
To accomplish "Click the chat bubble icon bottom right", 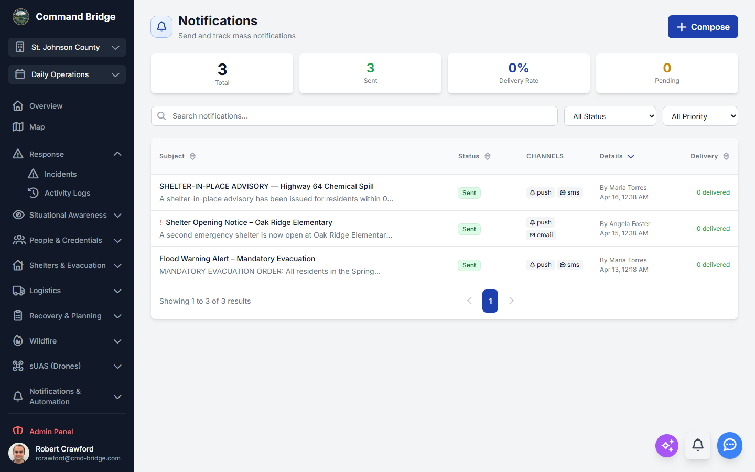I will point(729,445).
